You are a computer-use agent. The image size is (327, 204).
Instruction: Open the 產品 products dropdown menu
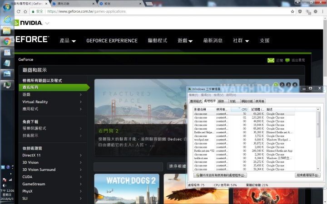tap(68, 41)
